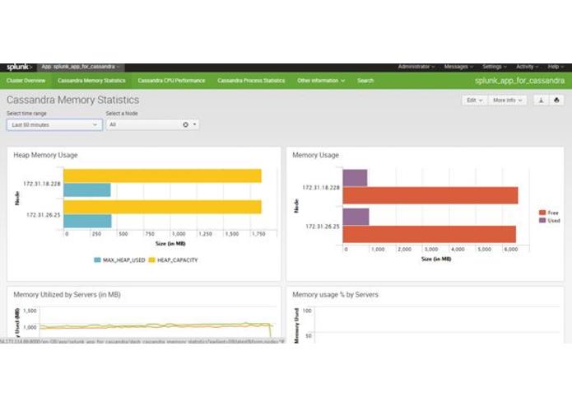The width and height of the screenshot is (572, 407).
Task: Click the 172.31.18.228 label in Memory Usage chart
Action: pyautogui.click(x=321, y=188)
